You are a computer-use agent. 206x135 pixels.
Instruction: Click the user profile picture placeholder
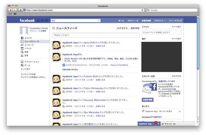[x=24, y=30]
